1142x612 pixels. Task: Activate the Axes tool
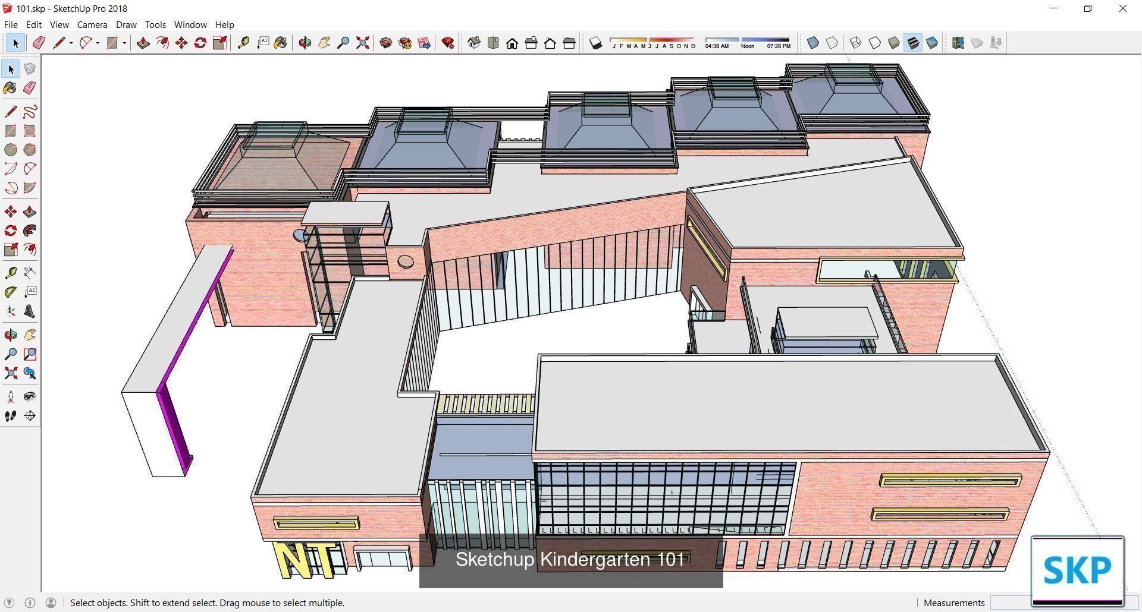point(11,311)
